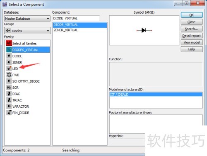Screen dimensions: 207x156
Task: Open the Master Database dropdown
Action: [x=27, y=19]
